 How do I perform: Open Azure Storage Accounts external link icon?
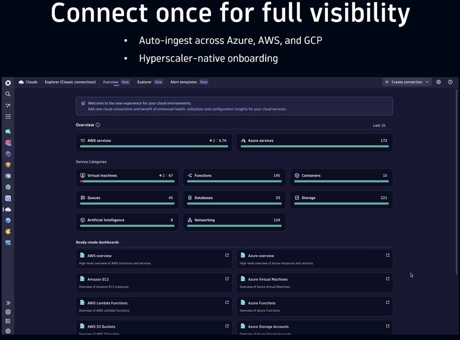(x=388, y=326)
